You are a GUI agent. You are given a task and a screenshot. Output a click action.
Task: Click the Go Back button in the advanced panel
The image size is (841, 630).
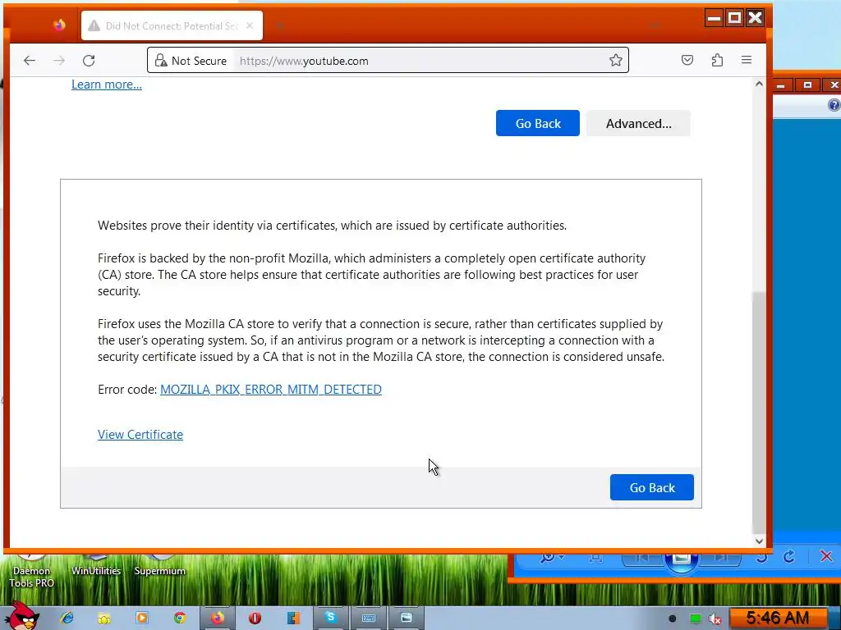(651, 487)
